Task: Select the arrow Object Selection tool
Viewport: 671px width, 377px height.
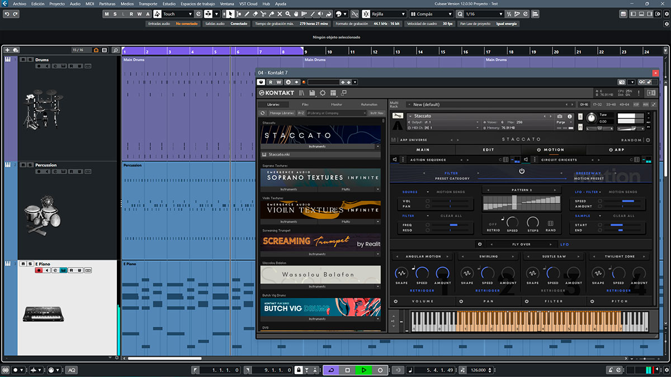Action: tap(230, 14)
